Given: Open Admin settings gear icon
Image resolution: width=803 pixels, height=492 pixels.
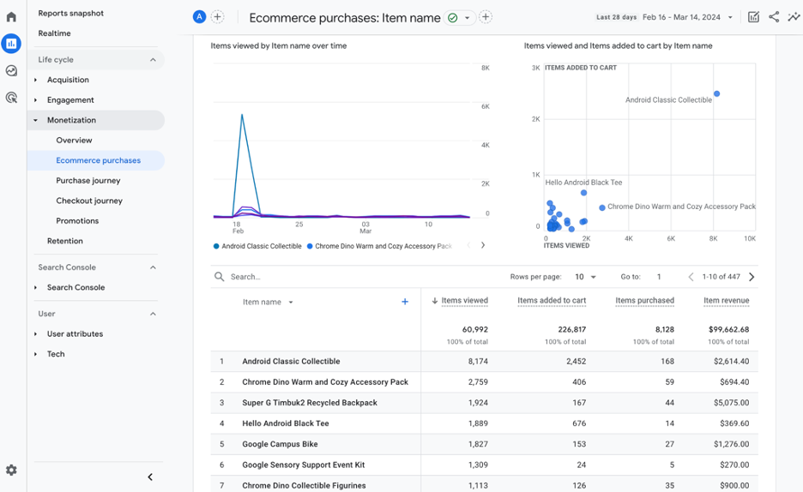Looking at the screenshot, I should coord(11,470).
